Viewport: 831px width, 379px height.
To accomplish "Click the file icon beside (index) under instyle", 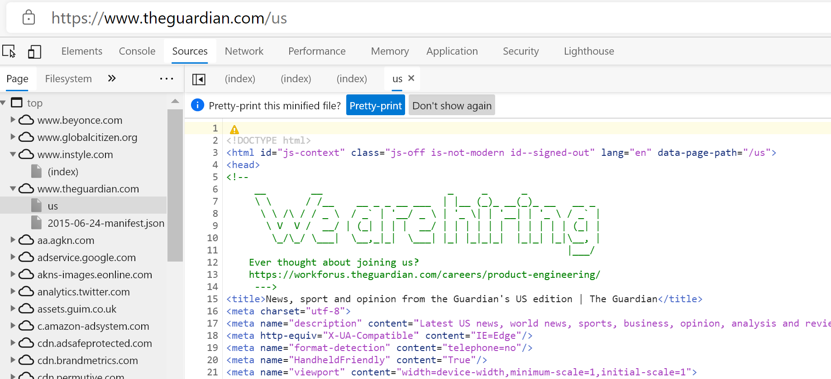I will tap(37, 171).
